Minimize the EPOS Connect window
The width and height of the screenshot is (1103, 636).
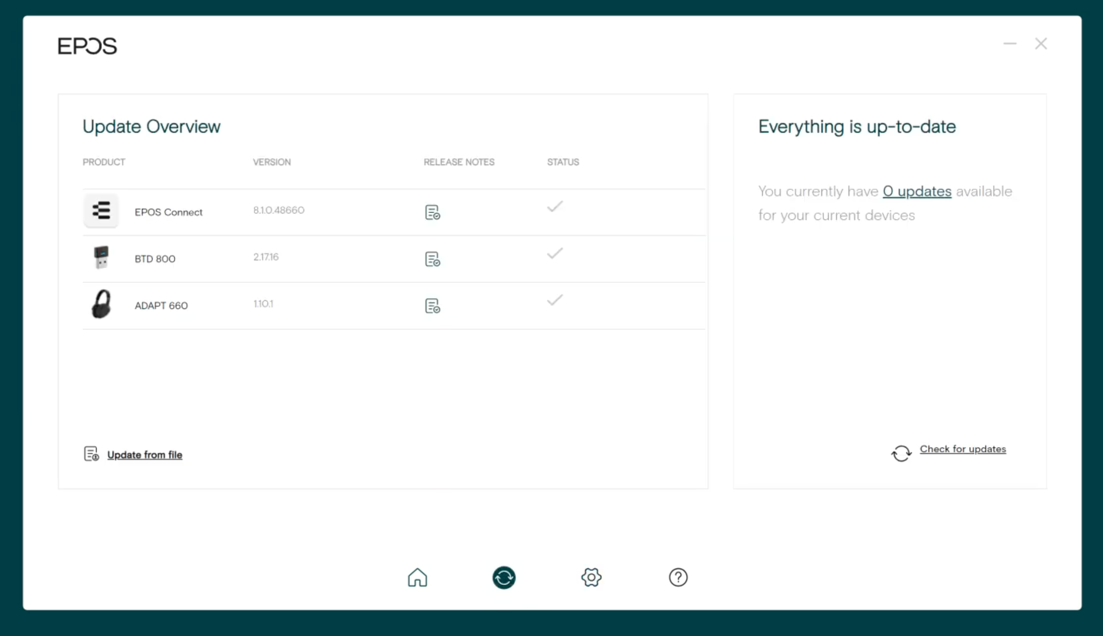(x=1010, y=43)
